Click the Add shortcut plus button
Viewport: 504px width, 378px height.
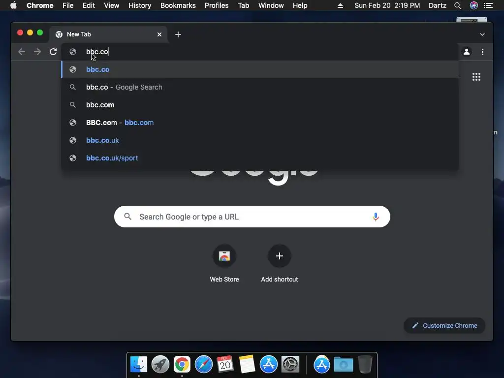tap(280, 256)
